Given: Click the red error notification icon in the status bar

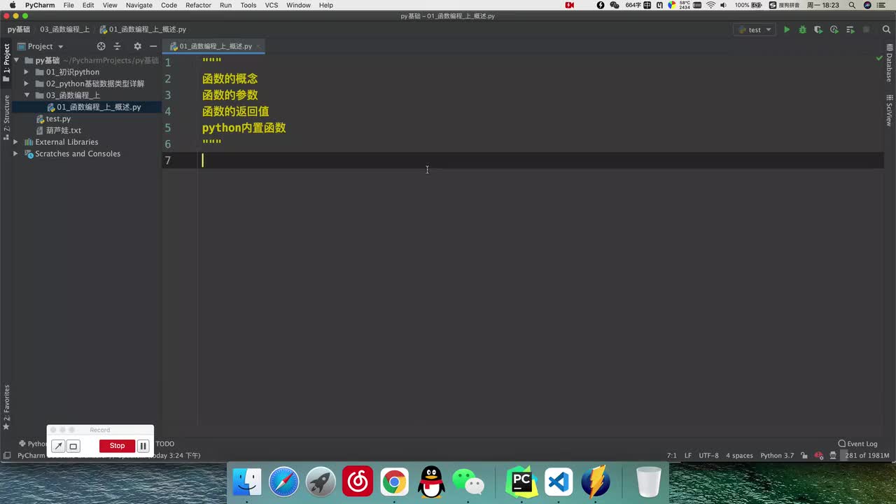Looking at the screenshot, I should click(818, 456).
